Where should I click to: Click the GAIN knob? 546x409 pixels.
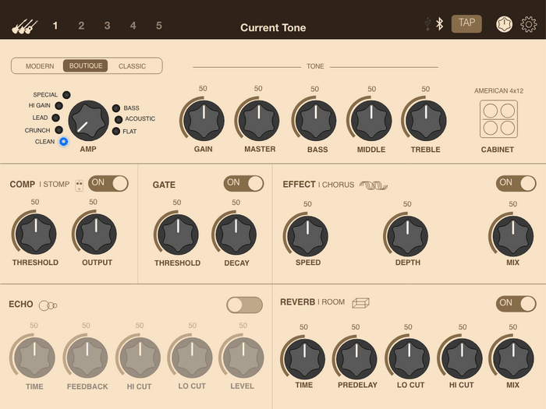[204, 121]
